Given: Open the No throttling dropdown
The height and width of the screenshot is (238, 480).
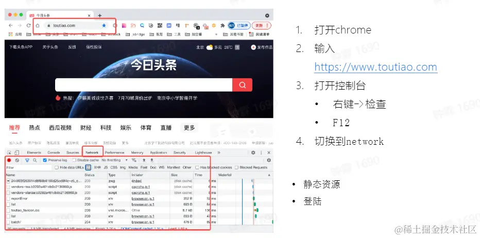Looking at the screenshot, I should coord(115,160).
